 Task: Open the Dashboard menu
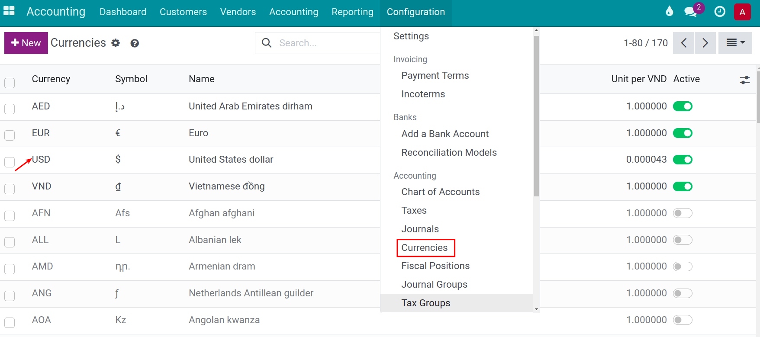123,12
